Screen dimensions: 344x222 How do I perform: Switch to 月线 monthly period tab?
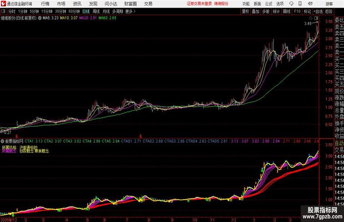click(106, 11)
